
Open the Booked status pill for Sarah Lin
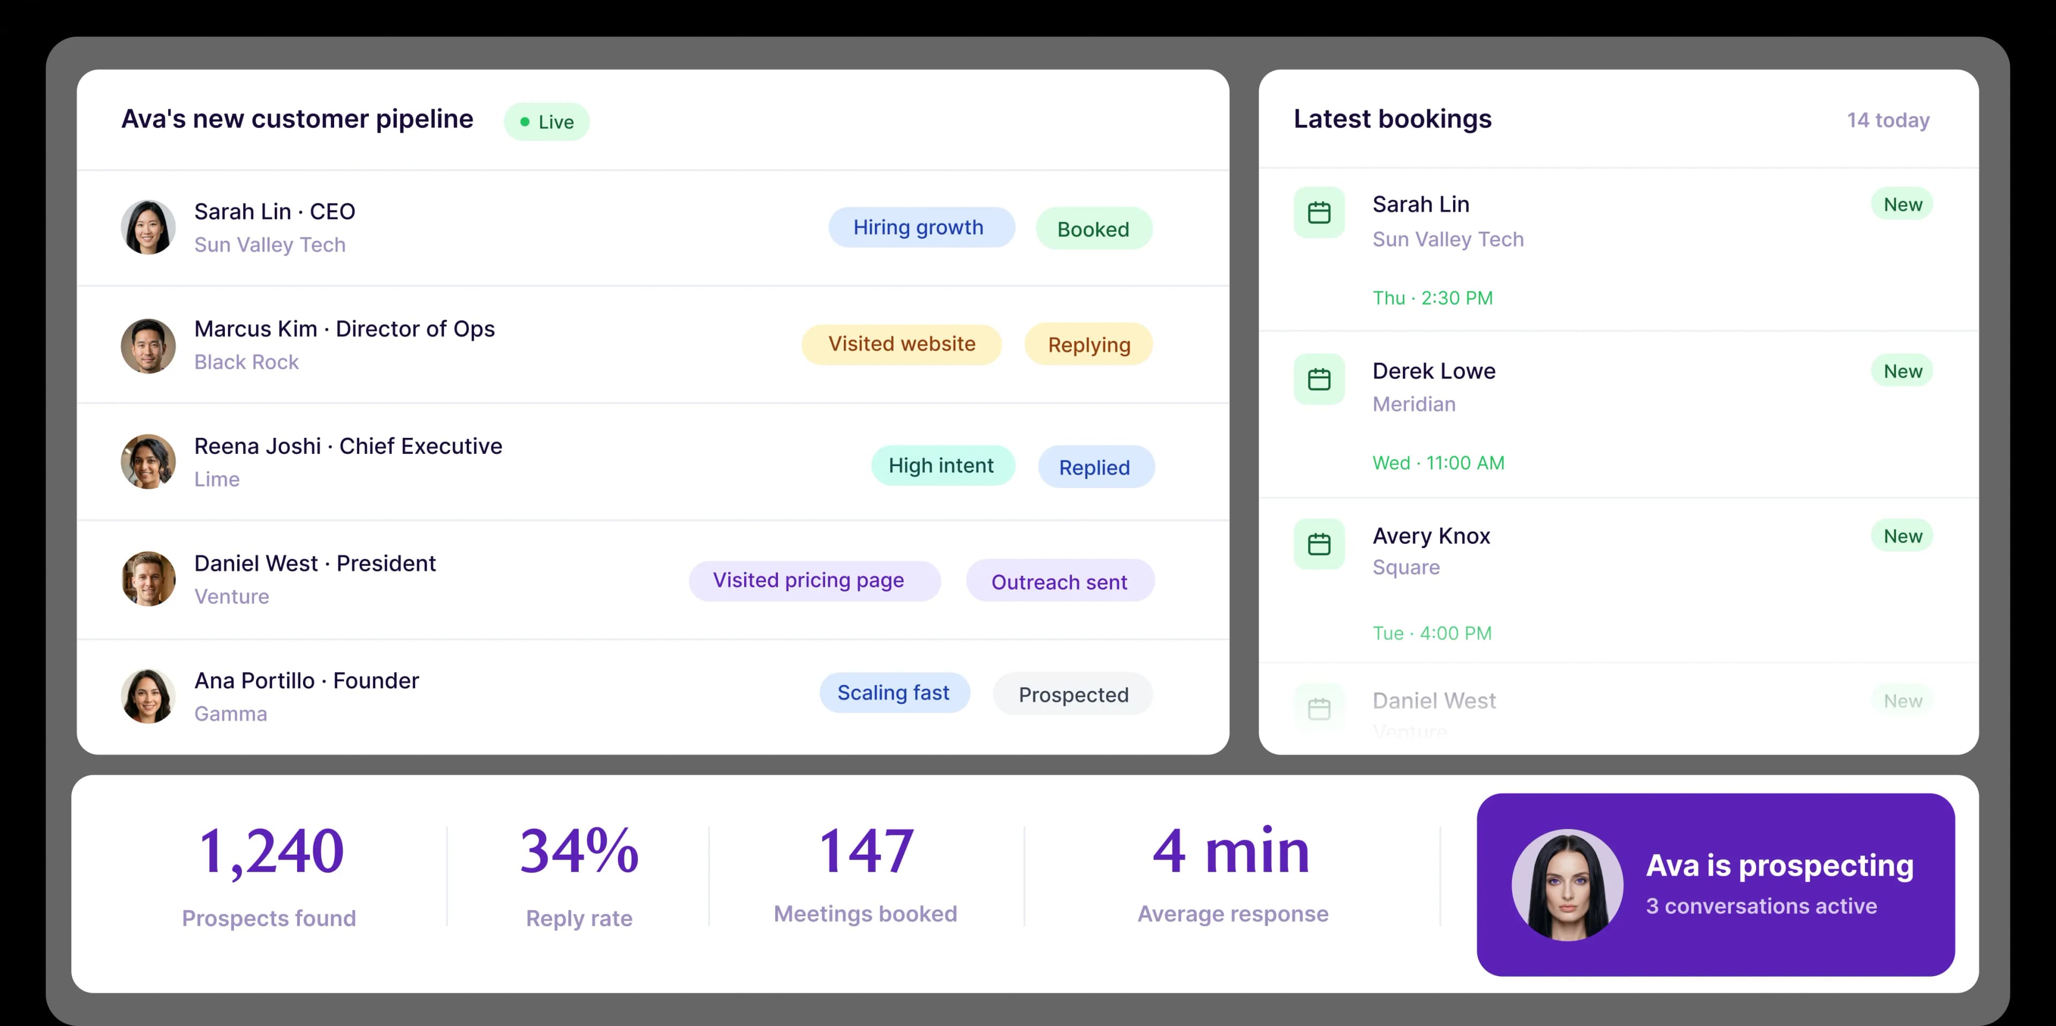[1093, 229]
